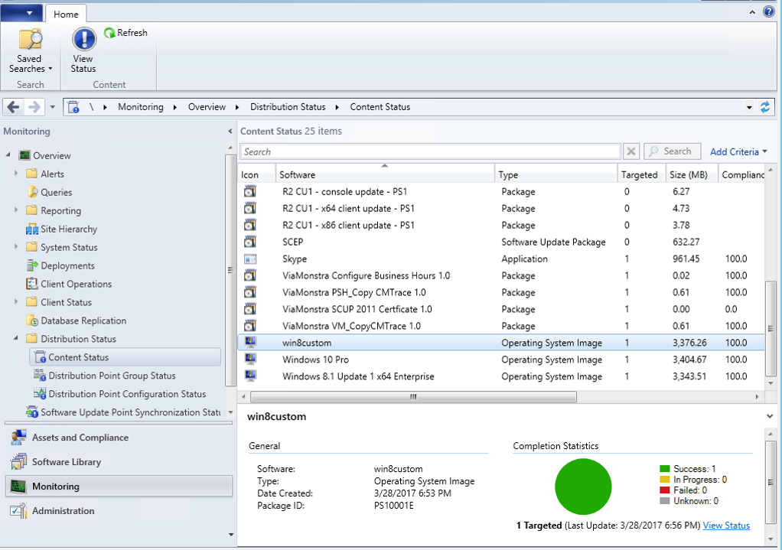
Task: Open the Software Library workspace
Action: (66, 462)
